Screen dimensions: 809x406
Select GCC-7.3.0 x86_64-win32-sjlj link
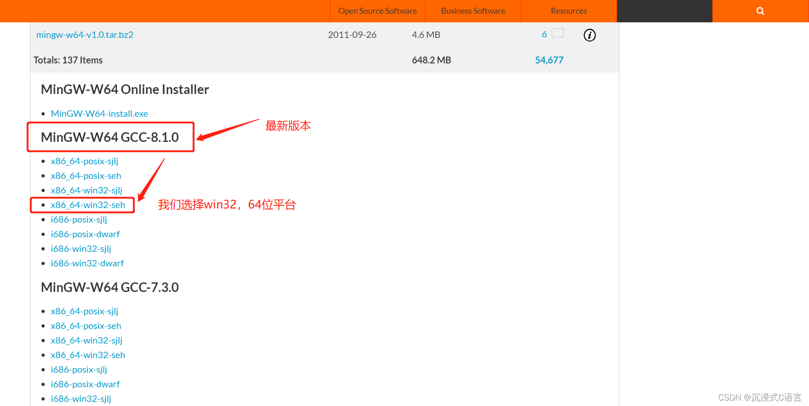[87, 340]
